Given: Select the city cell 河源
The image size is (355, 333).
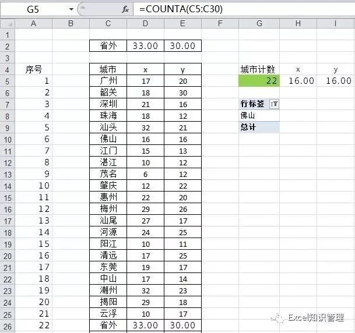Looking at the screenshot, I should point(108,232).
